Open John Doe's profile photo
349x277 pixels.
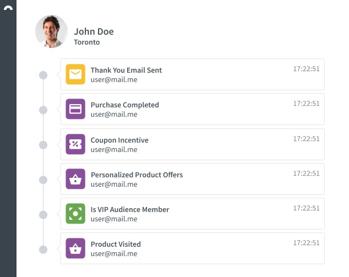tap(51, 31)
